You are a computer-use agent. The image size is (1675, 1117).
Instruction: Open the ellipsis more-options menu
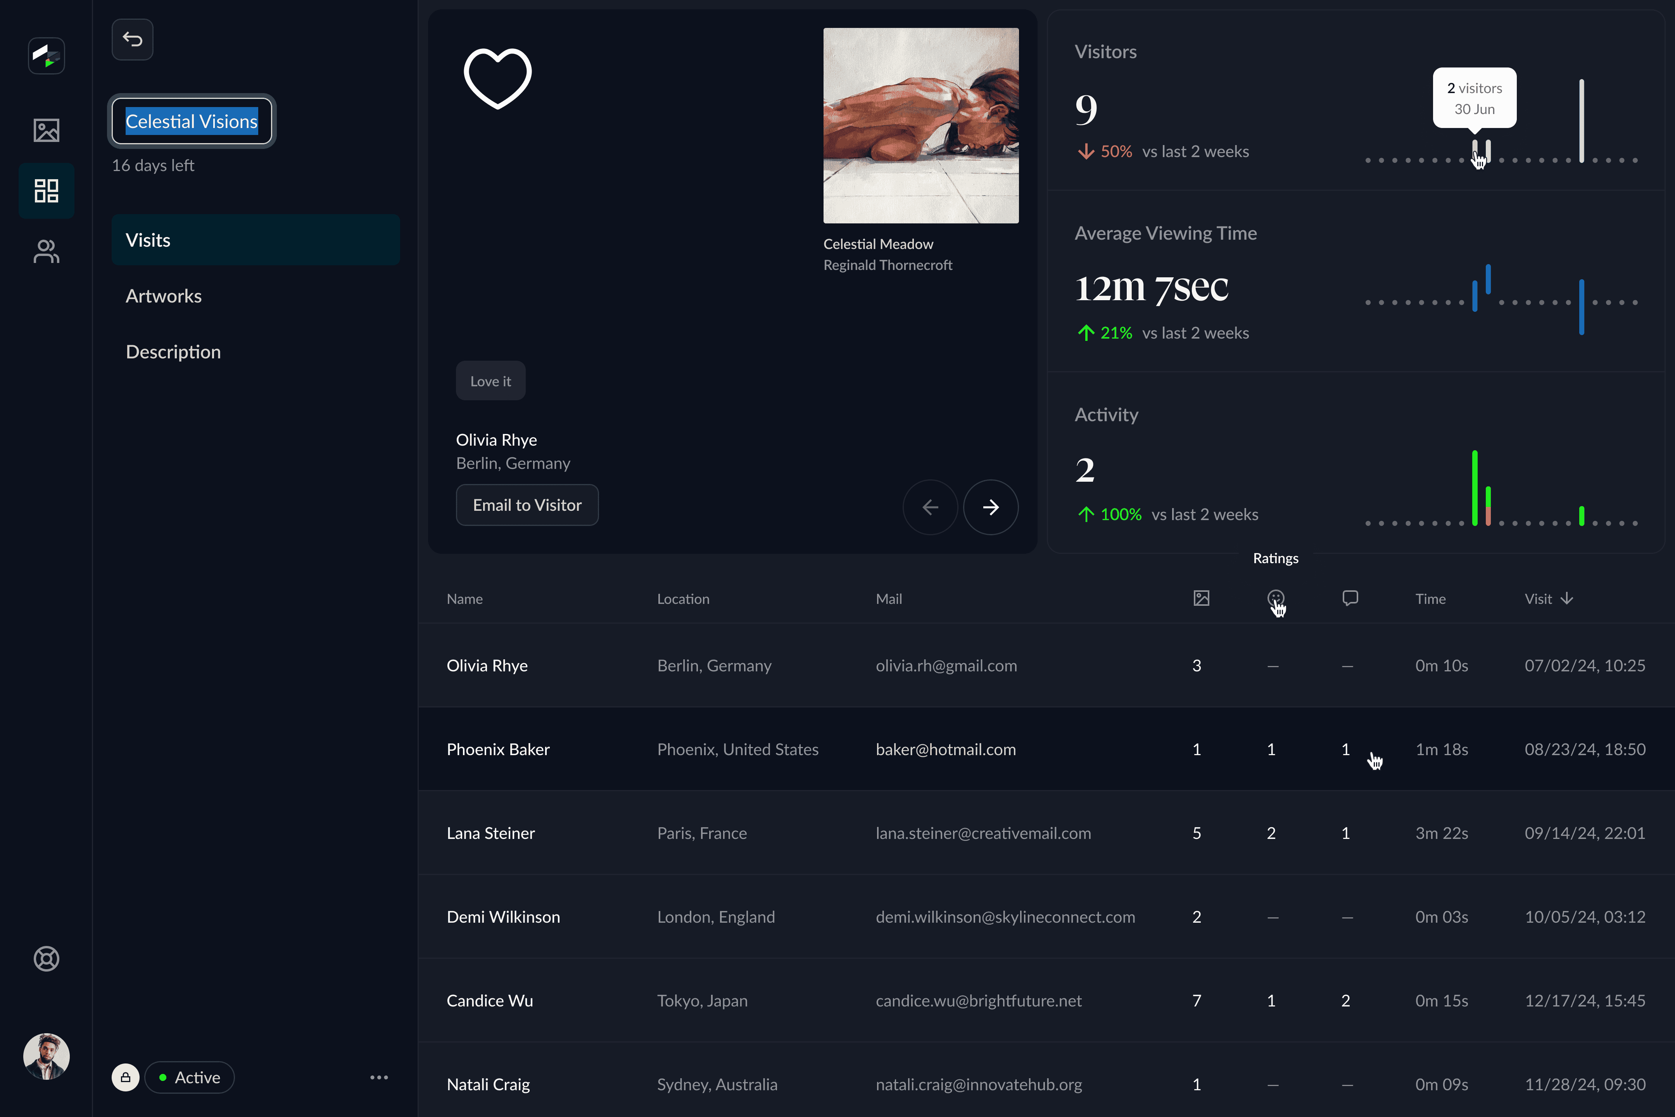point(379,1077)
